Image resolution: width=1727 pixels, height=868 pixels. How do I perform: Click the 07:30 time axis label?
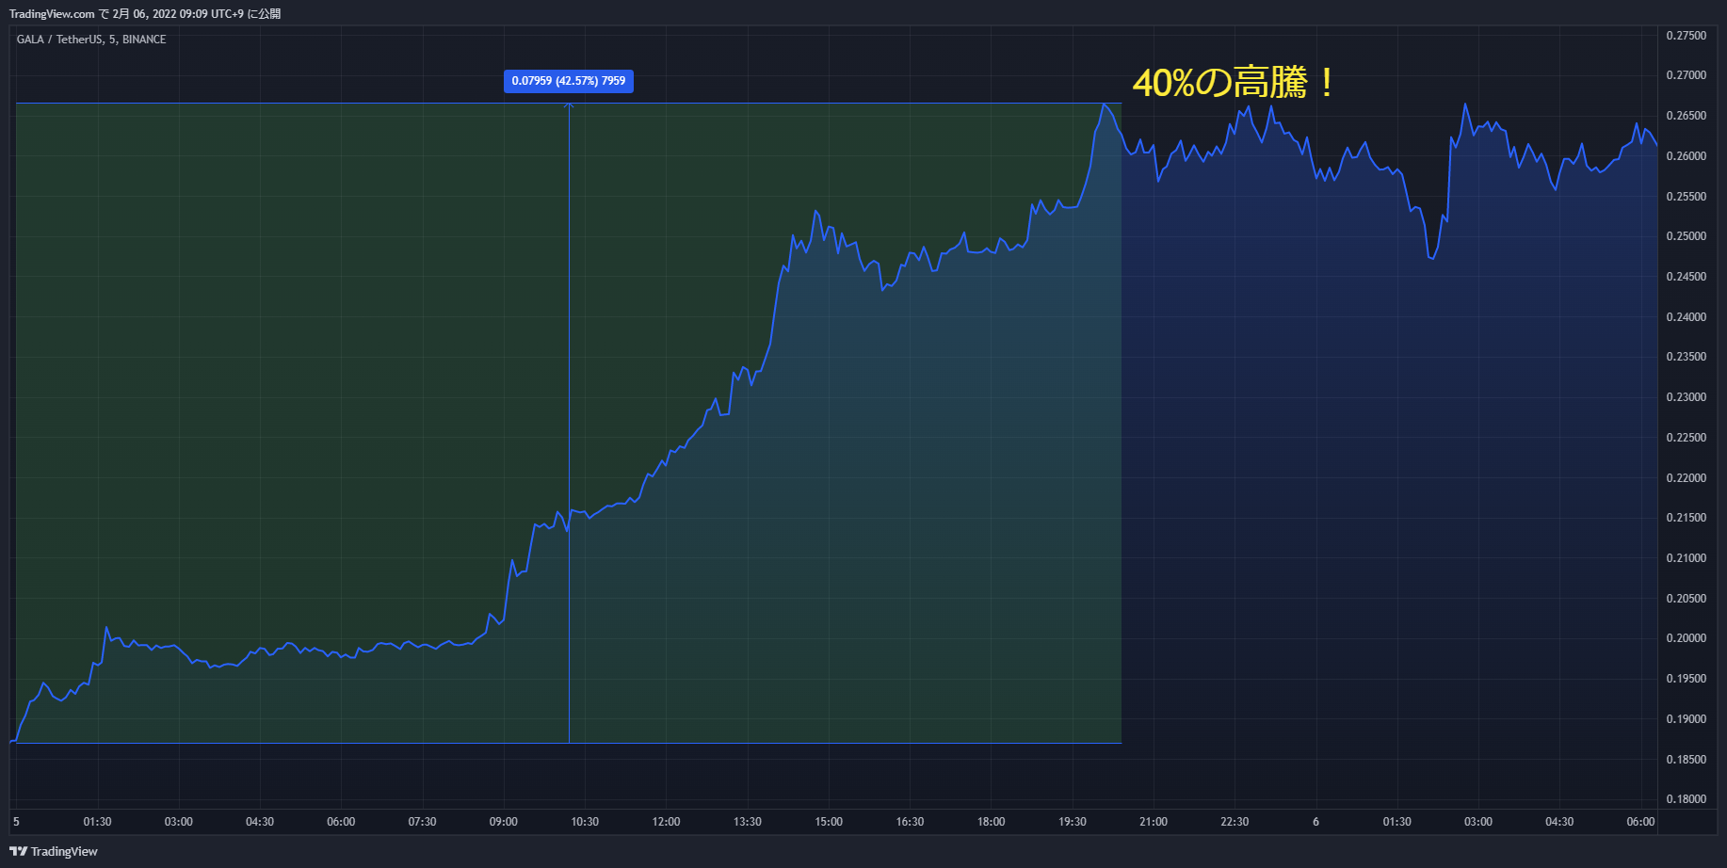click(422, 822)
